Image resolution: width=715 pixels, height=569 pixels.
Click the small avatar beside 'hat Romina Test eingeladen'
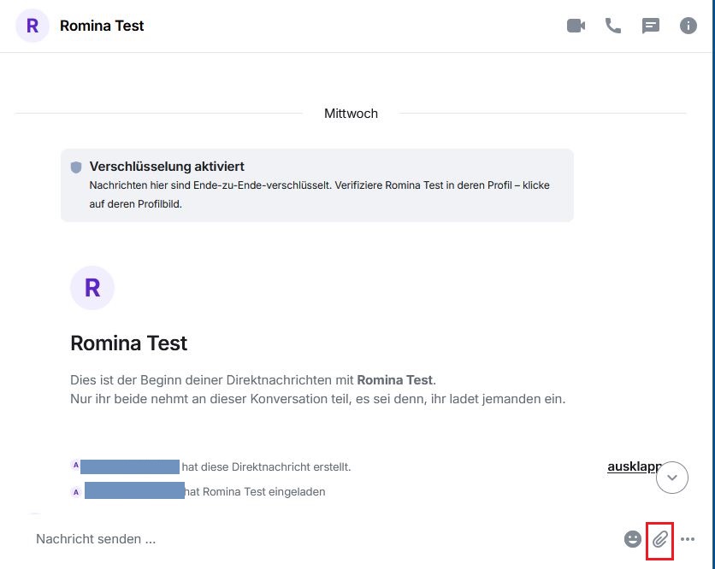coord(75,492)
